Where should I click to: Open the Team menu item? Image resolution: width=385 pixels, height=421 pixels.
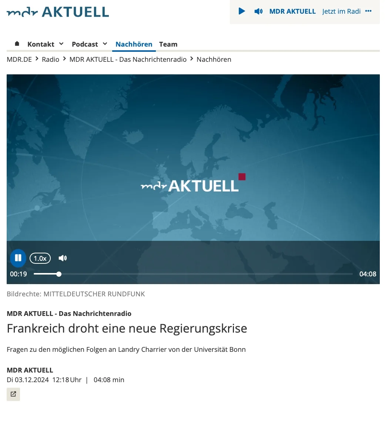(x=168, y=44)
